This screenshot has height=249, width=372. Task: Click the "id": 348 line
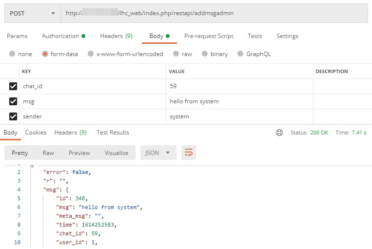pyautogui.click(x=72, y=198)
